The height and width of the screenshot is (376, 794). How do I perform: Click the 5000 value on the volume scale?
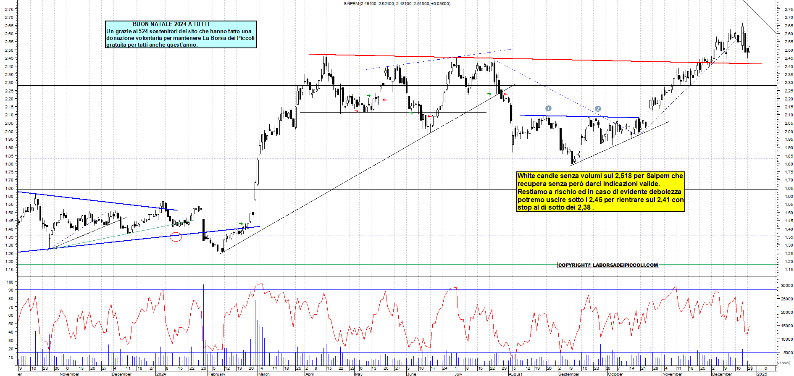[788, 353]
